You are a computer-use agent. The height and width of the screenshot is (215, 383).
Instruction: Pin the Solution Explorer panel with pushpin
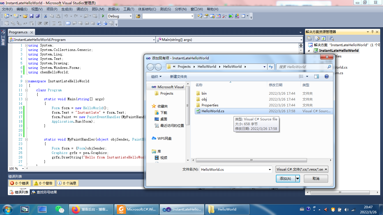(373, 32)
